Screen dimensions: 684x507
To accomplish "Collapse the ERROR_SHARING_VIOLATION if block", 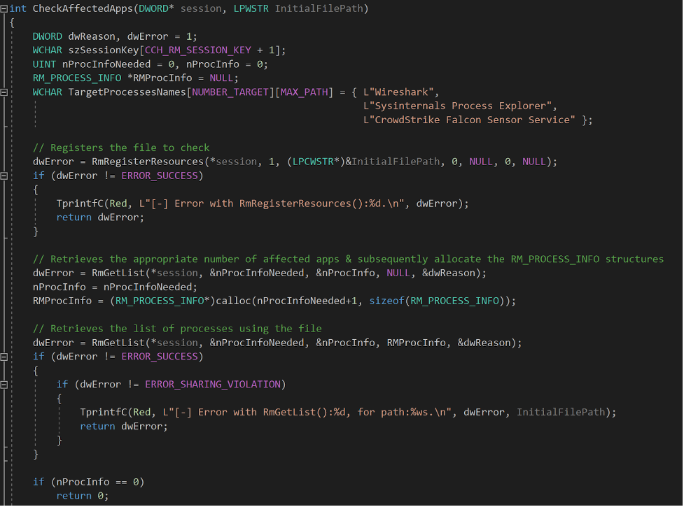I will (4, 385).
